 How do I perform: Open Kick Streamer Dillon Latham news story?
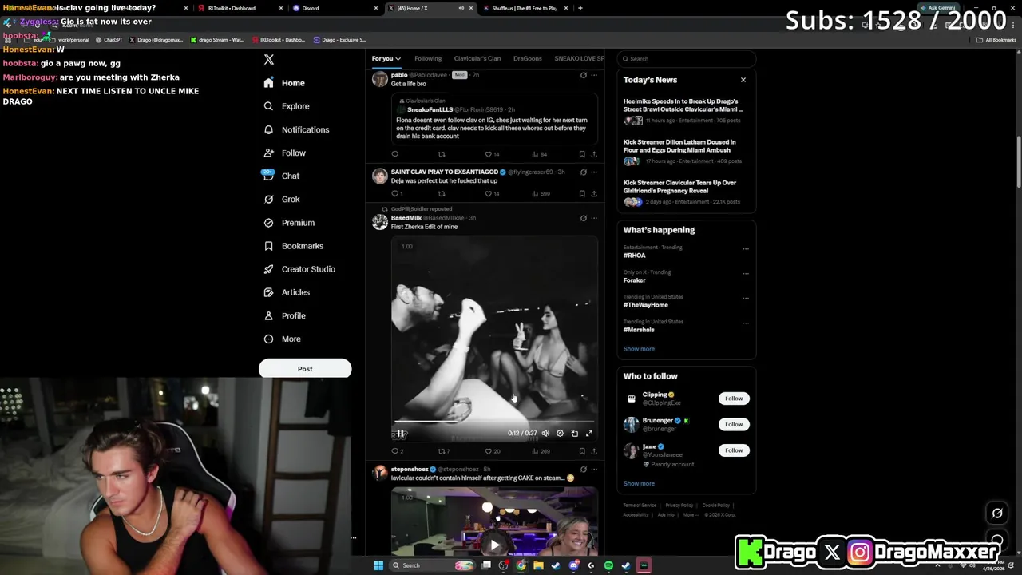click(686, 151)
